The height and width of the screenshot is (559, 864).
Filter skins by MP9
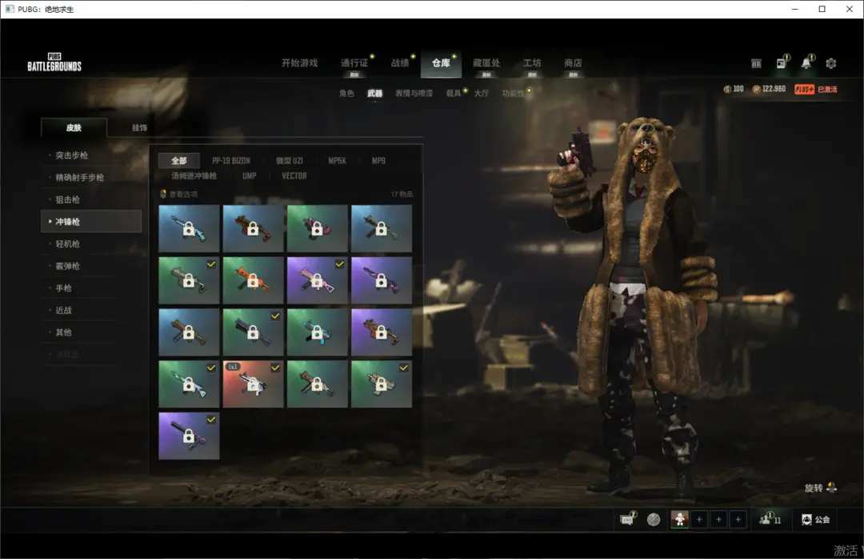pos(378,161)
